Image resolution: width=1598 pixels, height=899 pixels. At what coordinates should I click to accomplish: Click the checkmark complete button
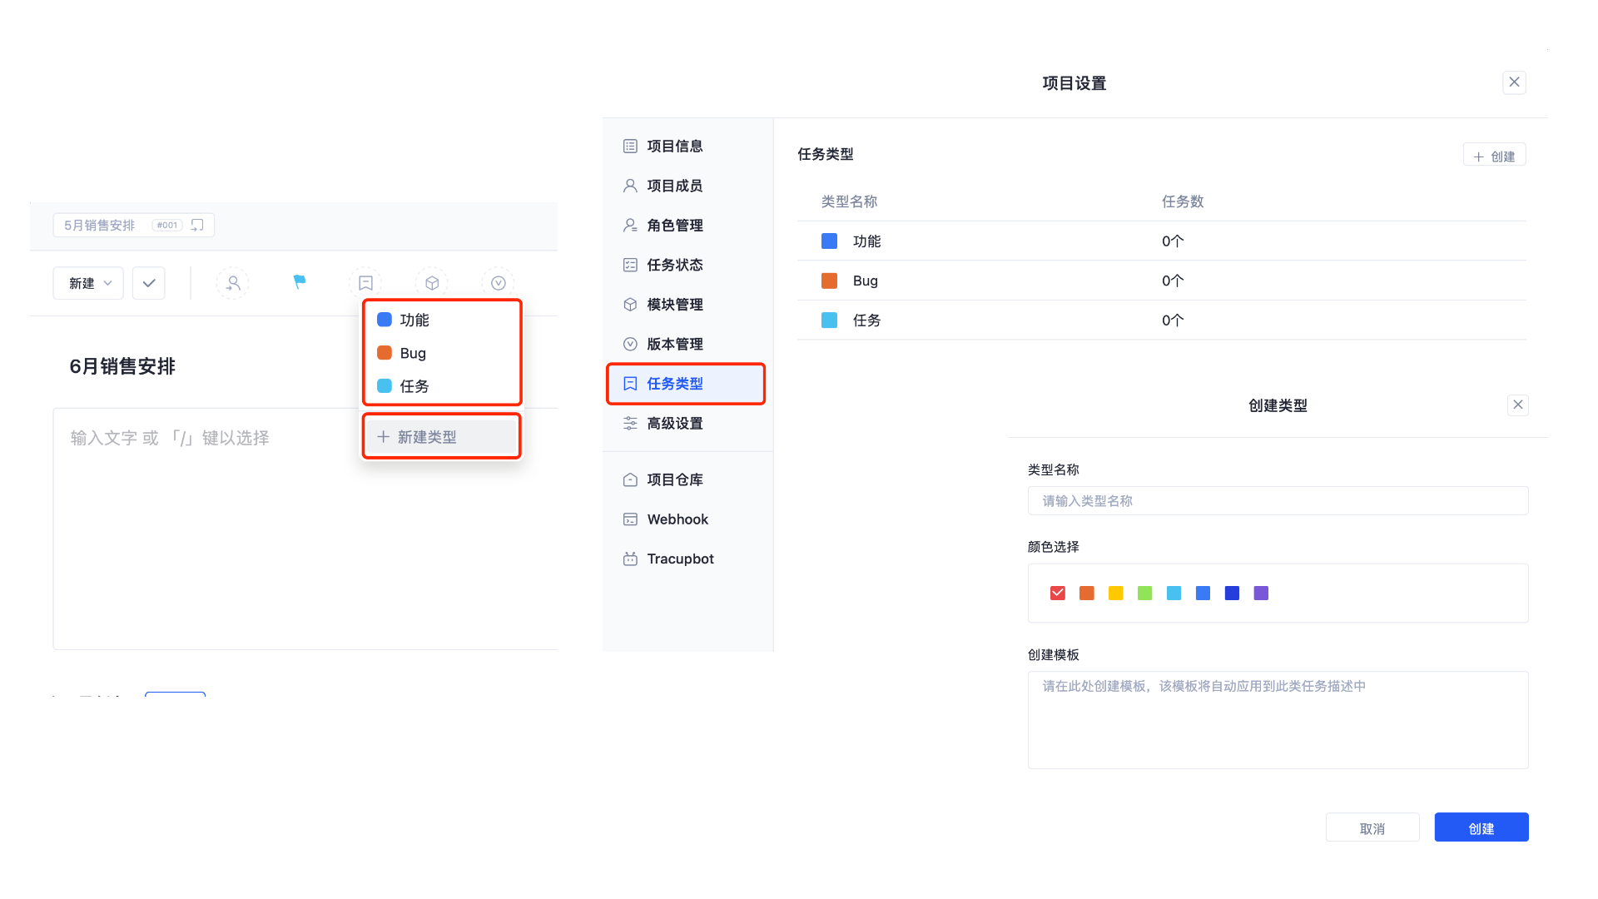tap(149, 283)
